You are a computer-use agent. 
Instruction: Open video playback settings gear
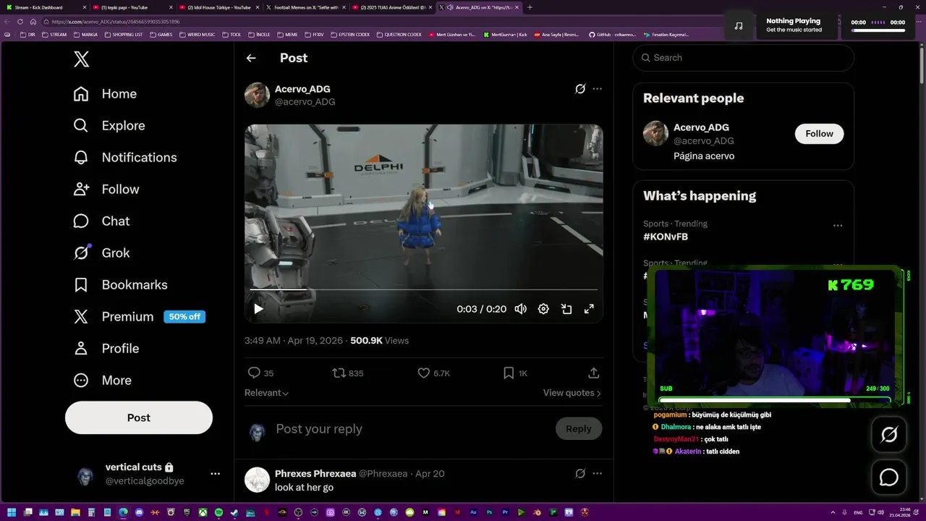point(543,309)
